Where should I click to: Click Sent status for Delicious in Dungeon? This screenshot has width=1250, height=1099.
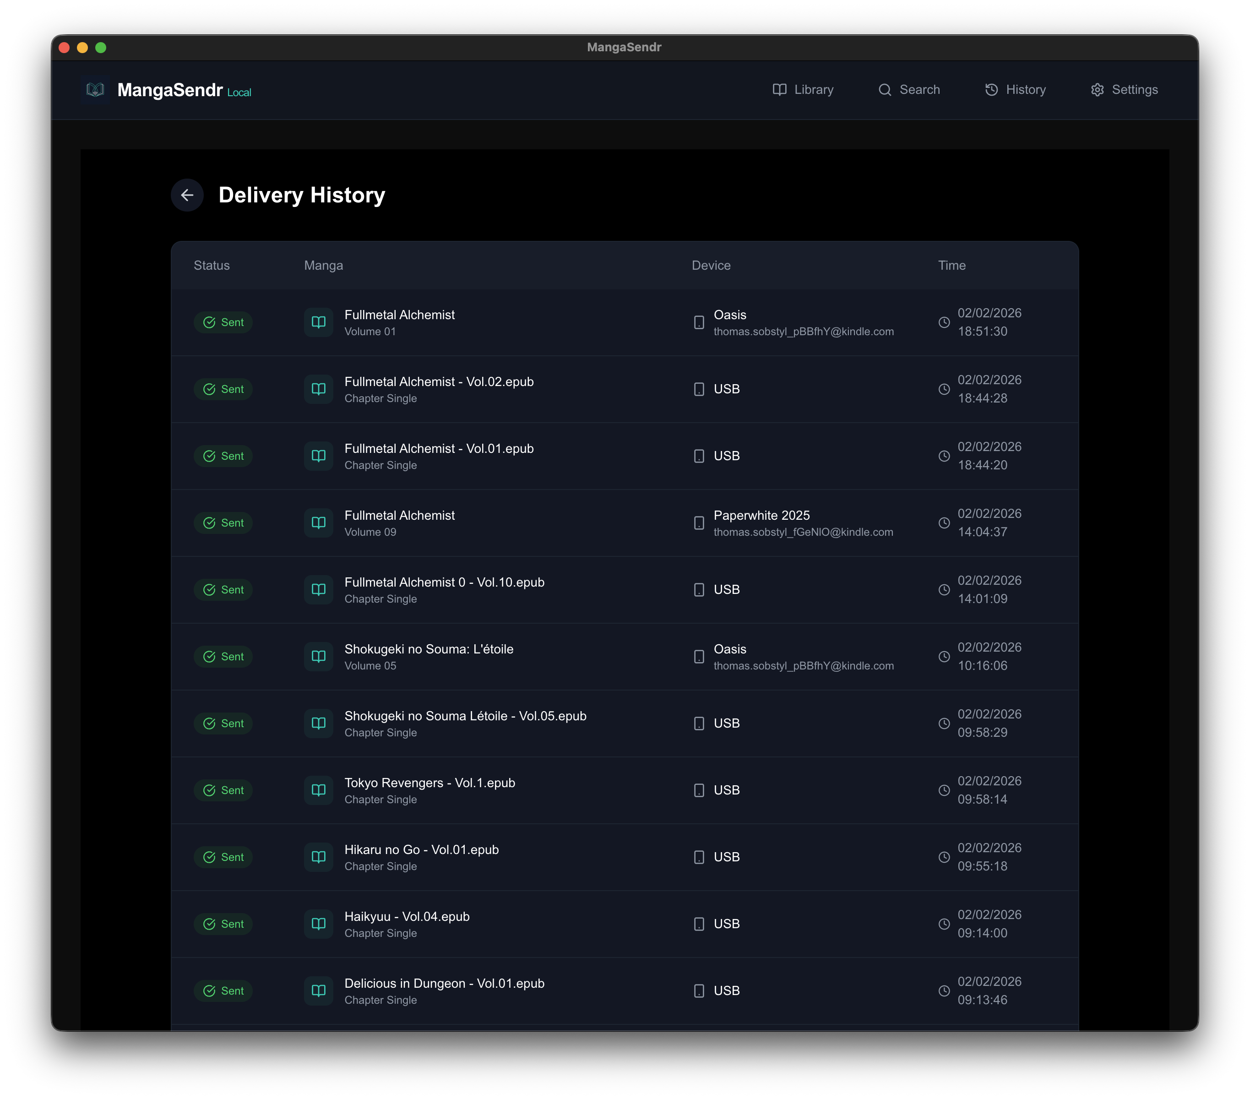pyautogui.click(x=223, y=991)
